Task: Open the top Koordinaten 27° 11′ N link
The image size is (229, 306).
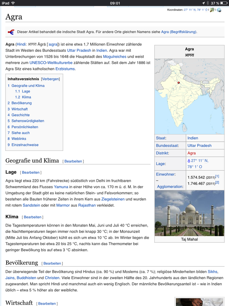Action: tap(196, 10)
